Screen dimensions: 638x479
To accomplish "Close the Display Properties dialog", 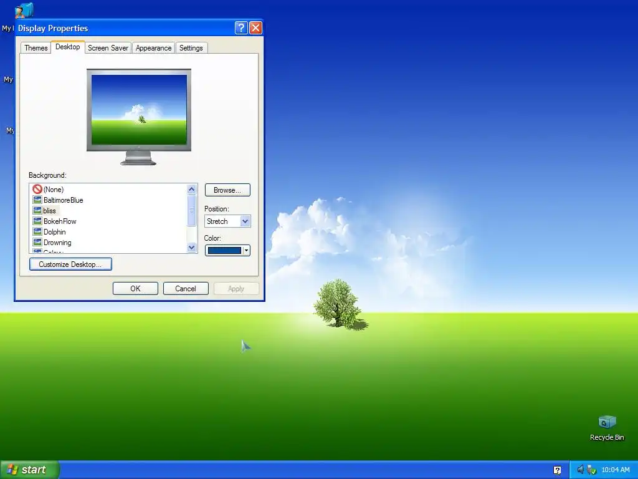I will 255,27.
